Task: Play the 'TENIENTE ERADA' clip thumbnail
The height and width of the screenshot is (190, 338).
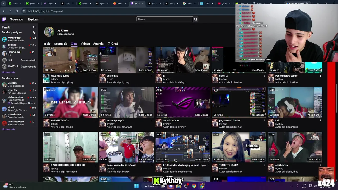Action: 239,147
